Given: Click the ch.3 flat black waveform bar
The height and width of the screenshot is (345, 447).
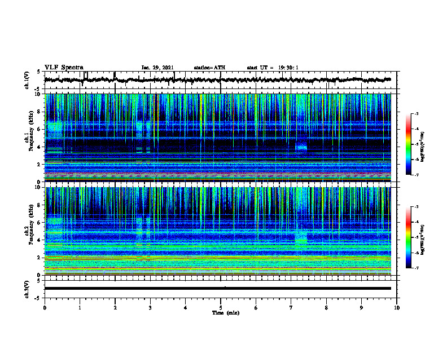Looking at the screenshot, I should (x=218, y=289).
